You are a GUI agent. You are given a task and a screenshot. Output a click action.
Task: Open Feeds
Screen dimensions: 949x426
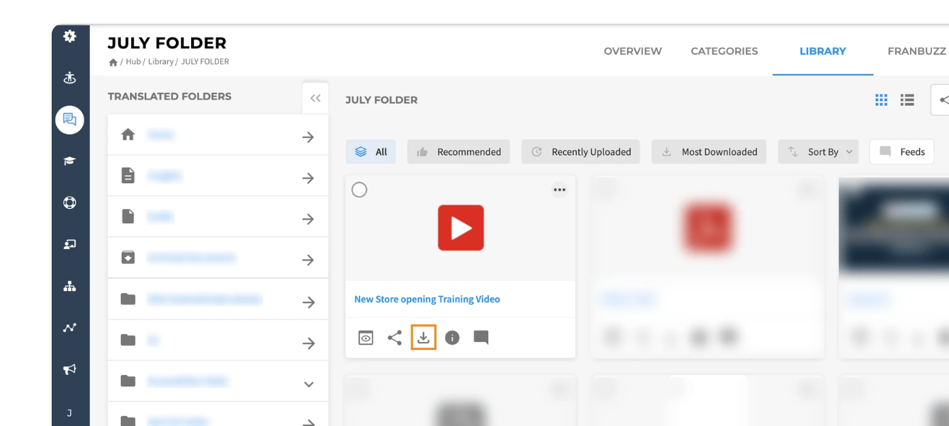pos(902,152)
